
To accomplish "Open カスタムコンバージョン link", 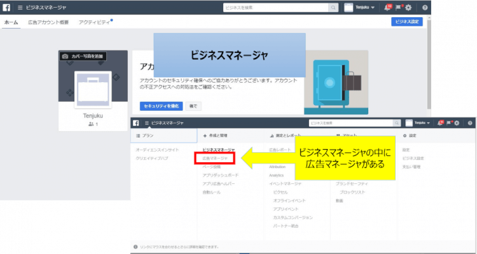I will point(293,218).
